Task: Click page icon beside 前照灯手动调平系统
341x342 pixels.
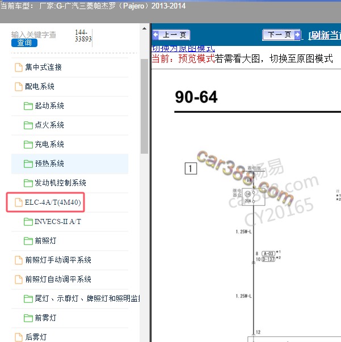Action: (19, 260)
